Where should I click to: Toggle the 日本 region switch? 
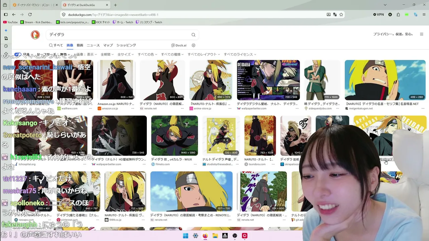pos(18,55)
